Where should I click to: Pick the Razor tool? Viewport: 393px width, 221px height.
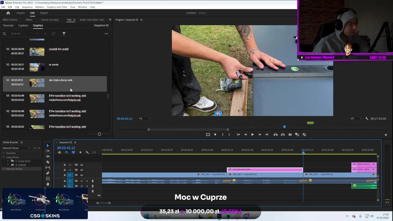[x=48, y=162]
